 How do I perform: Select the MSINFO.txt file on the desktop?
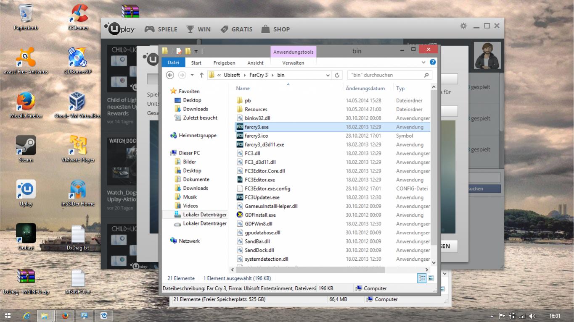(78, 281)
